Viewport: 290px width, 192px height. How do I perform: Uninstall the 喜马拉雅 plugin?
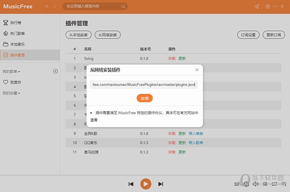coord(172,152)
